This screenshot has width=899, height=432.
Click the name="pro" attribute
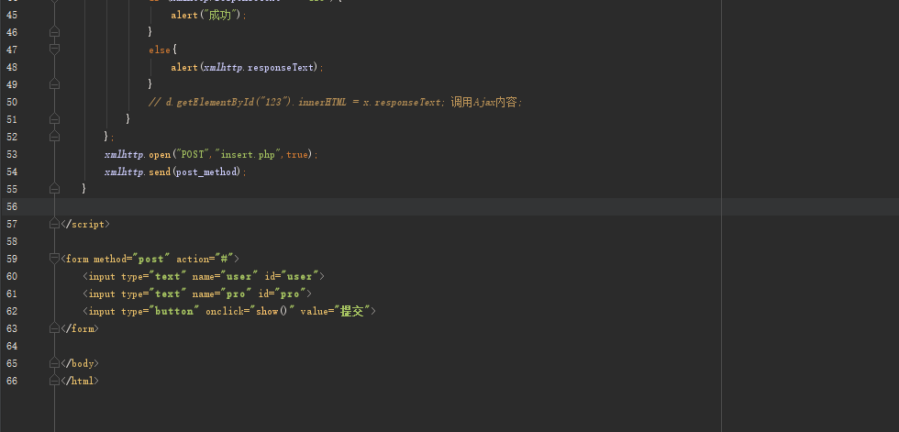tap(222, 294)
